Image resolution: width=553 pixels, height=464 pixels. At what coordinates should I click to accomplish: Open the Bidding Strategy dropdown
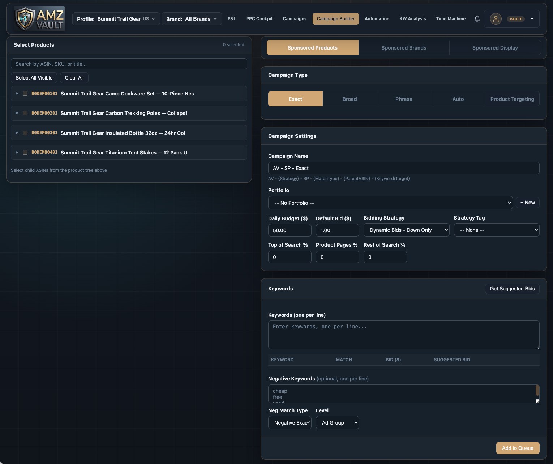pyautogui.click(x=406, y=230)
